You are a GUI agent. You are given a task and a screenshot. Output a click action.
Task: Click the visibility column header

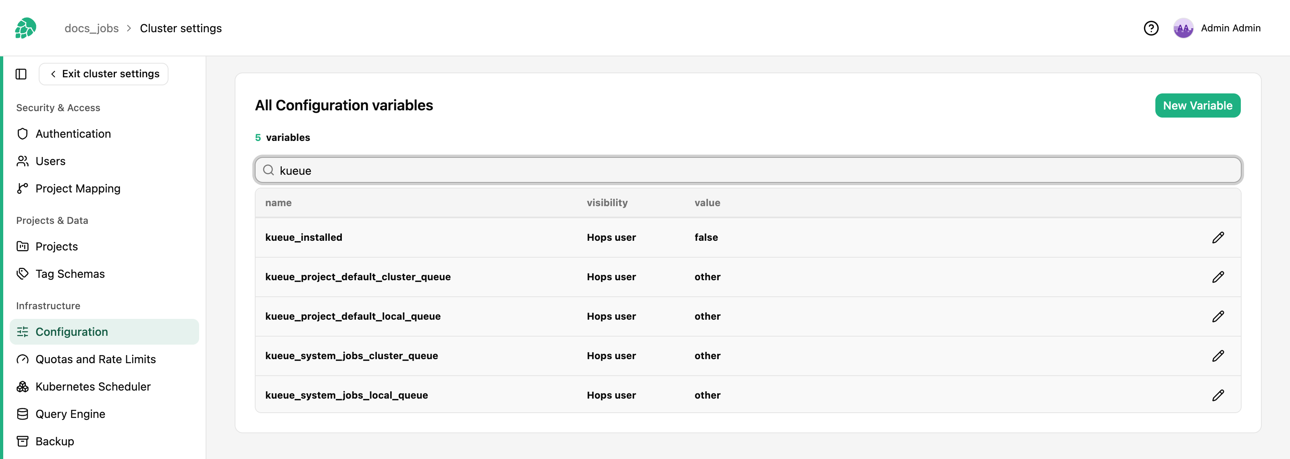(x=607, y=203)
